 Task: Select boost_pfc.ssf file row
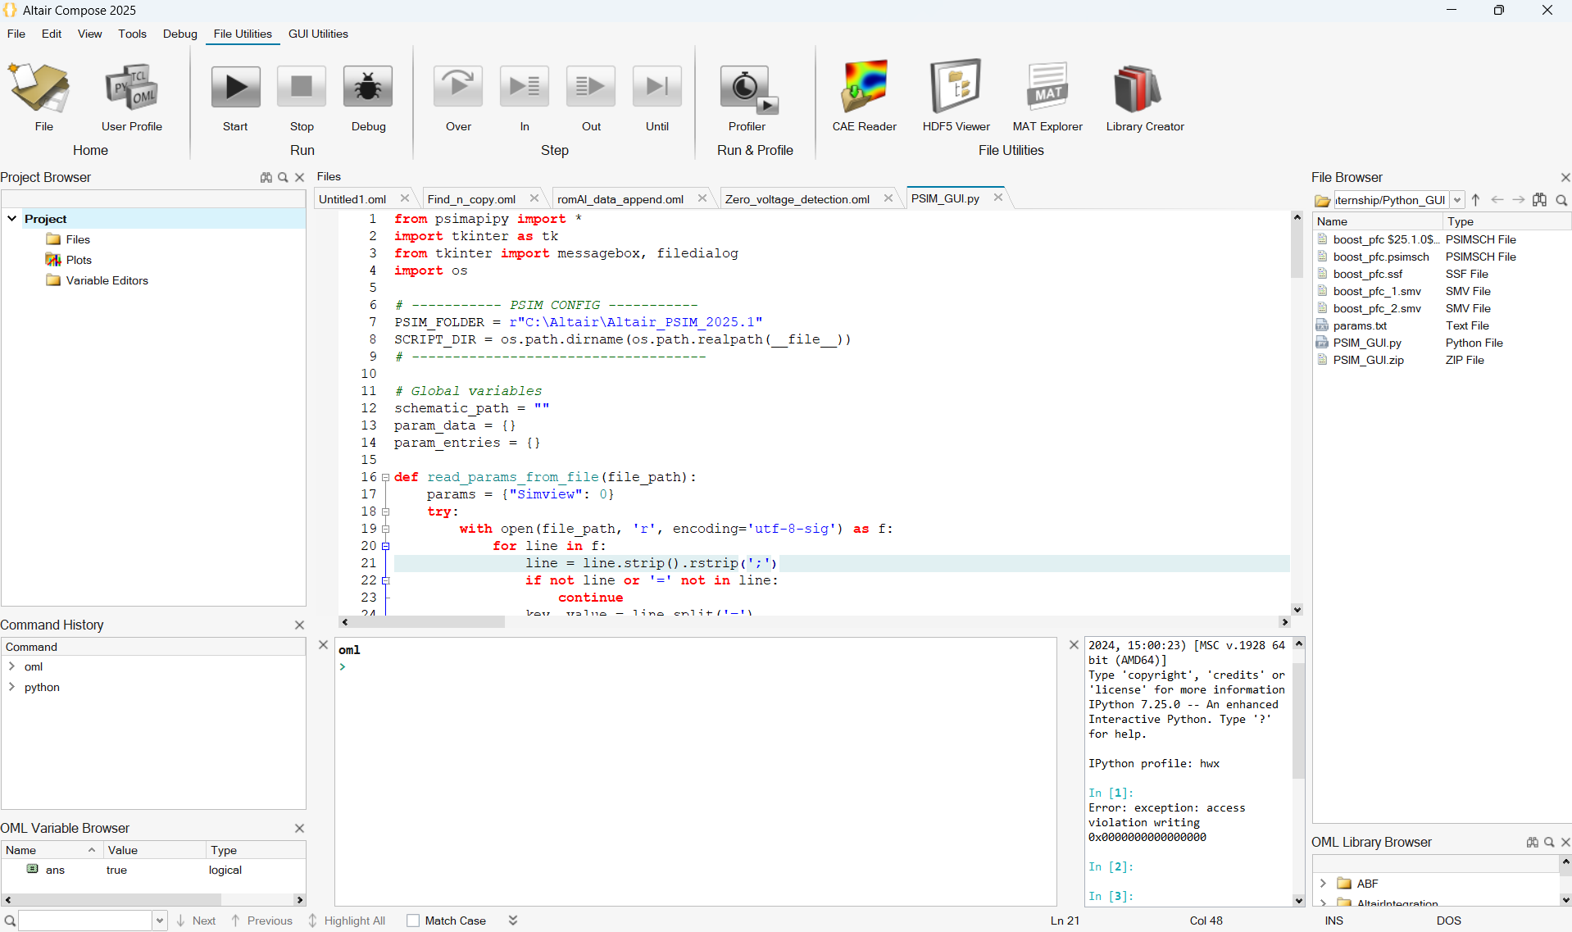coord(1367,274)
